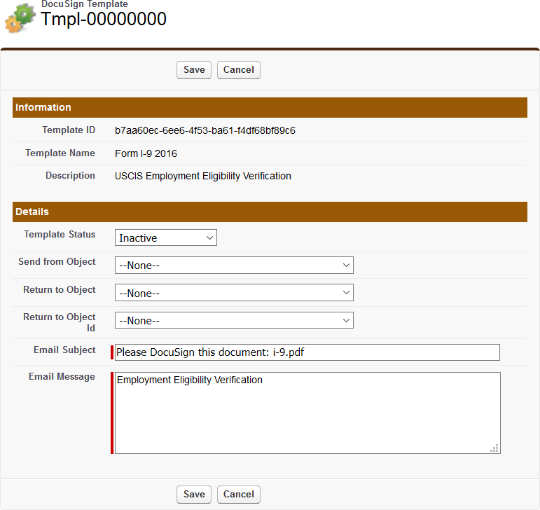Click the USCIS Employment Eligibility Verification description
This screenshot has width=540, height=510.
tap(203, 176)
